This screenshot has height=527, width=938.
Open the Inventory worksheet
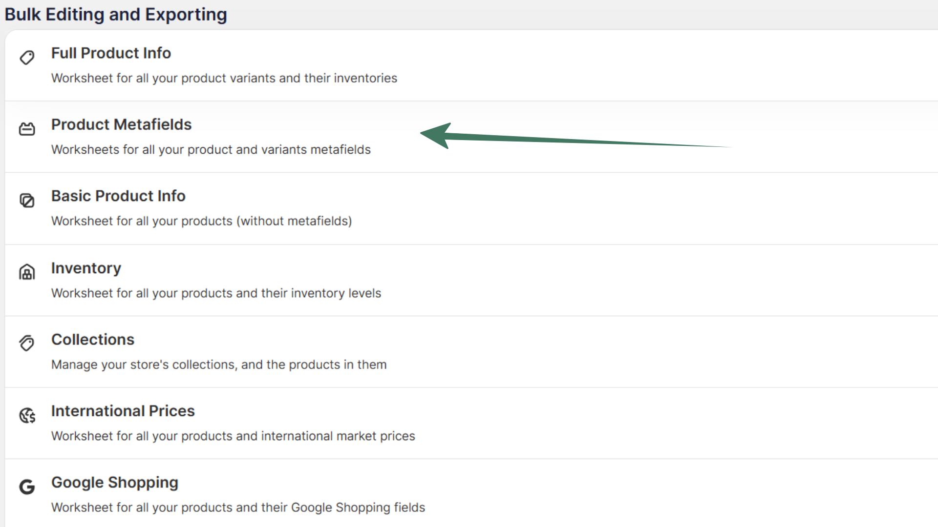(86, 267)
